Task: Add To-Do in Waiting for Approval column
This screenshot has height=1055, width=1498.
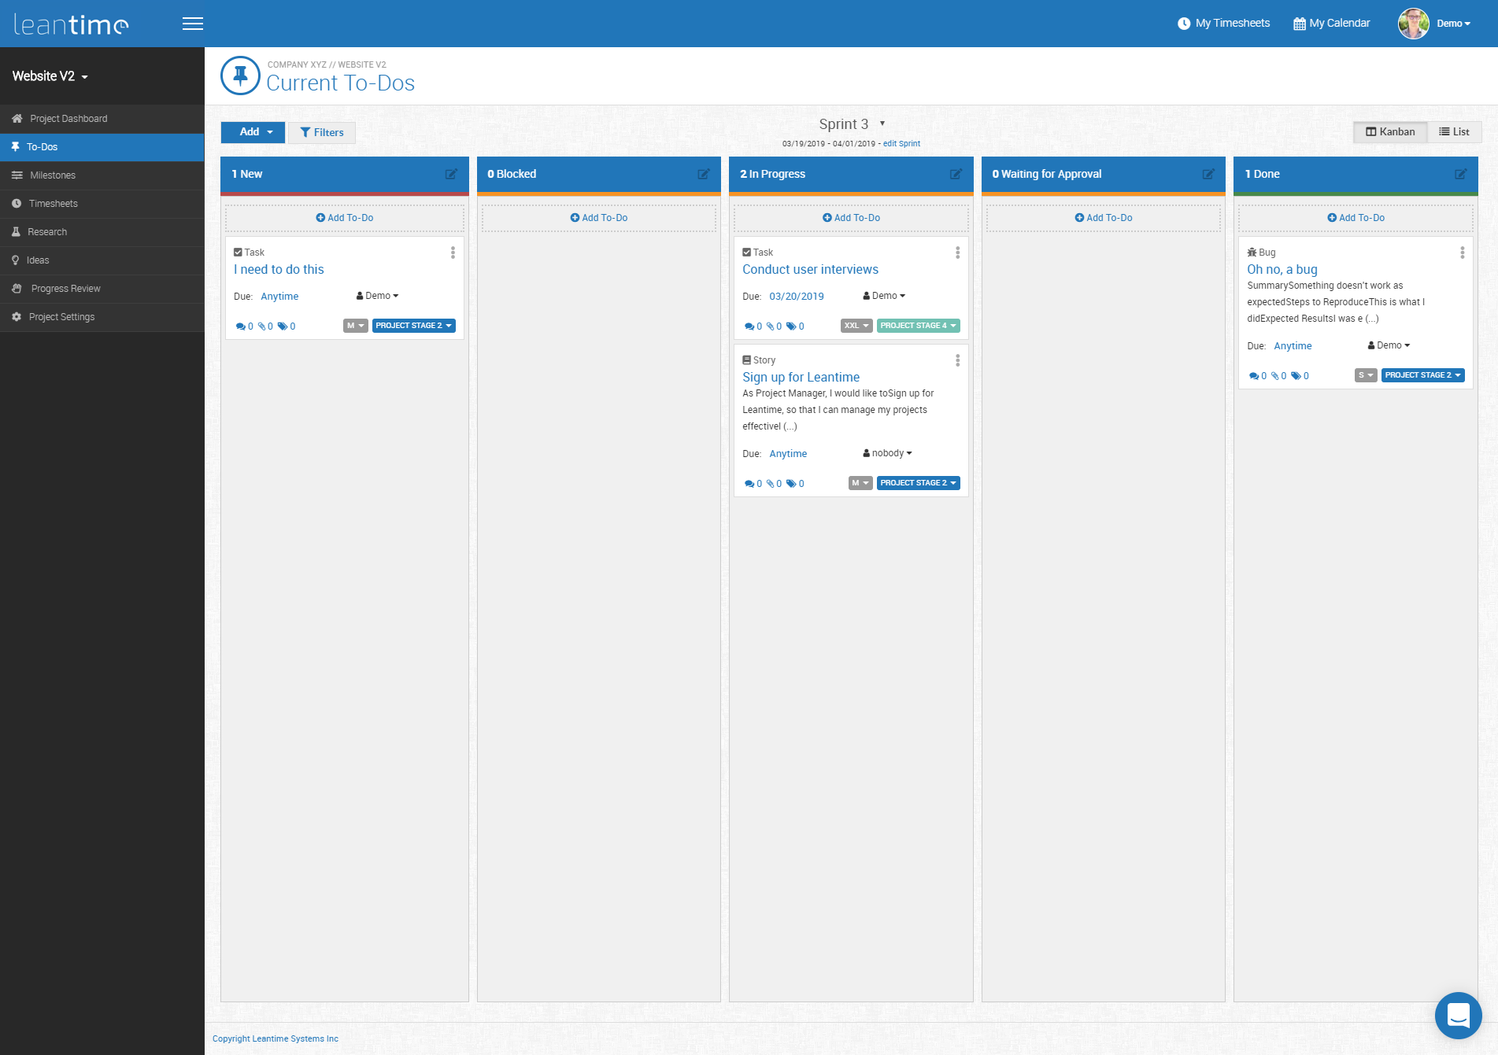Action: click(x=1104, y=218)
